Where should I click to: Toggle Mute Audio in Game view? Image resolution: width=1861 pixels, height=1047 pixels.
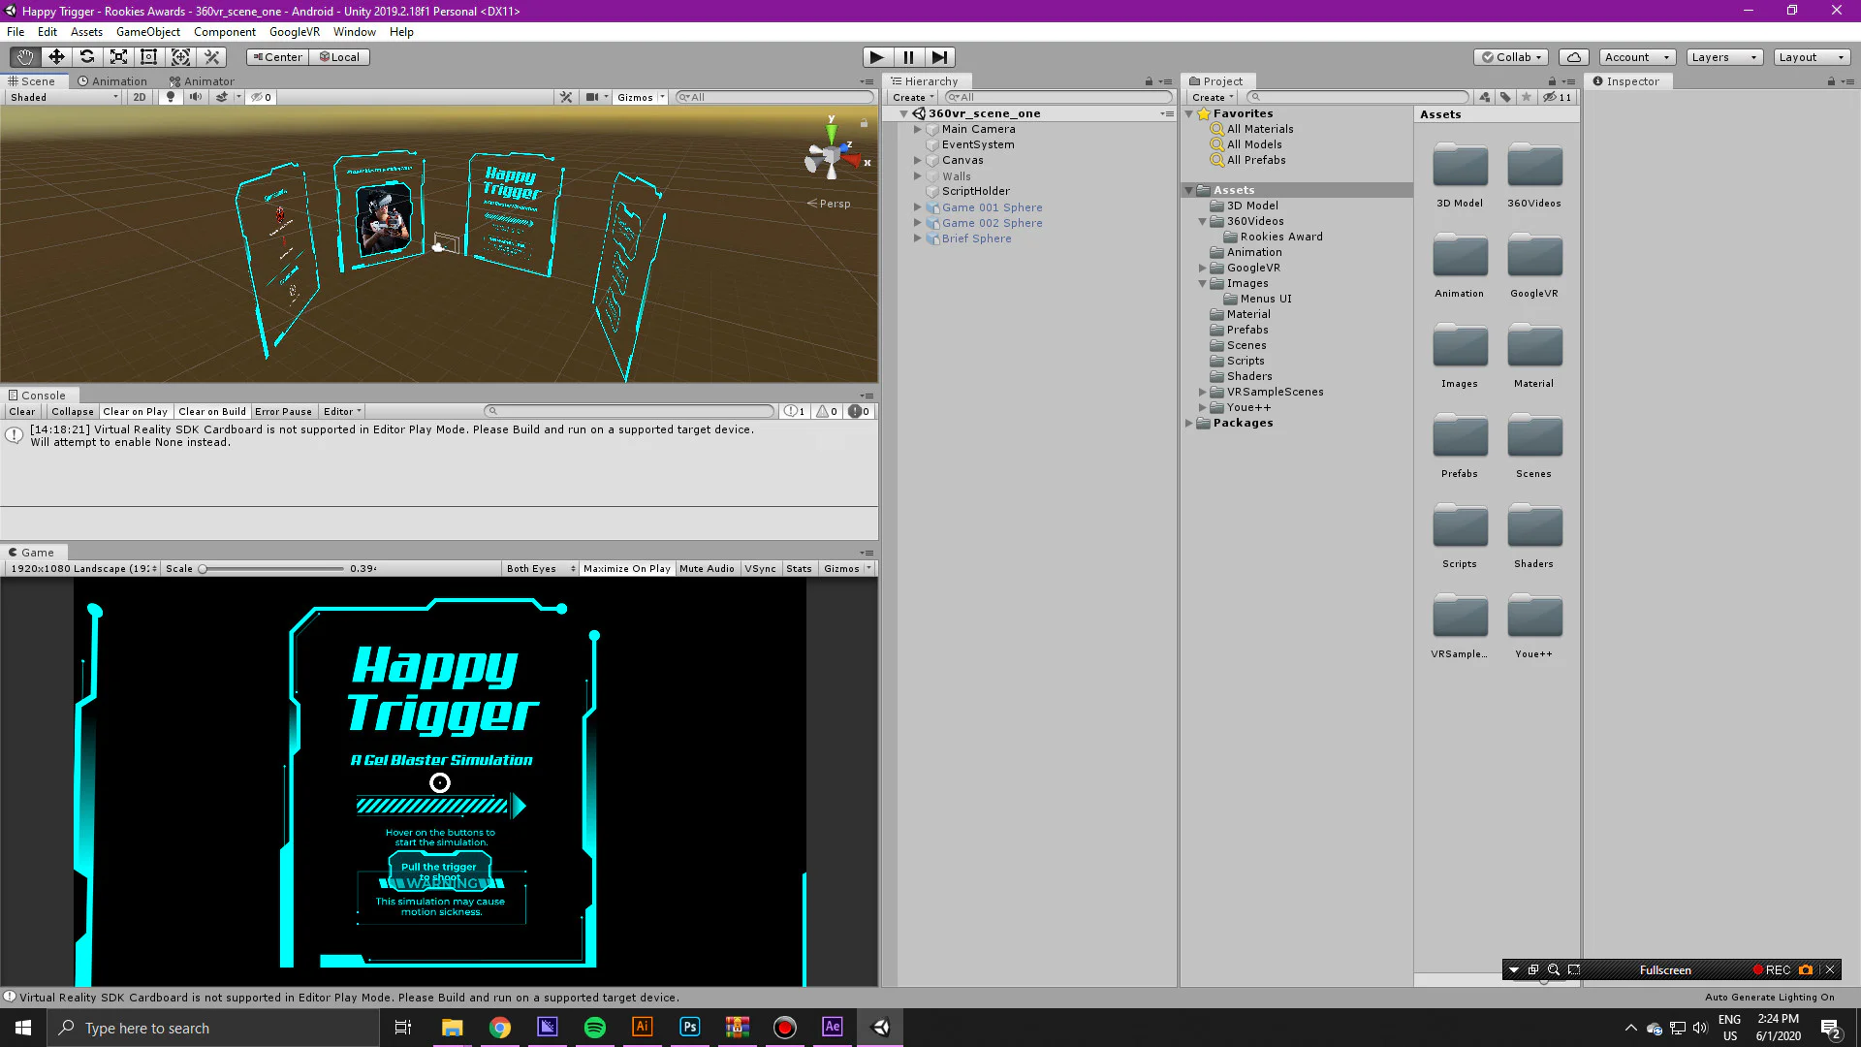pyautogui.click(x=707, y=569)
